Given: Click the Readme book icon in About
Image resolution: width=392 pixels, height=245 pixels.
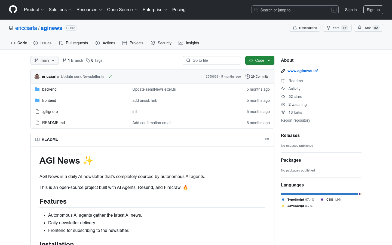Looking at the screenshot, I should (283, 81).
